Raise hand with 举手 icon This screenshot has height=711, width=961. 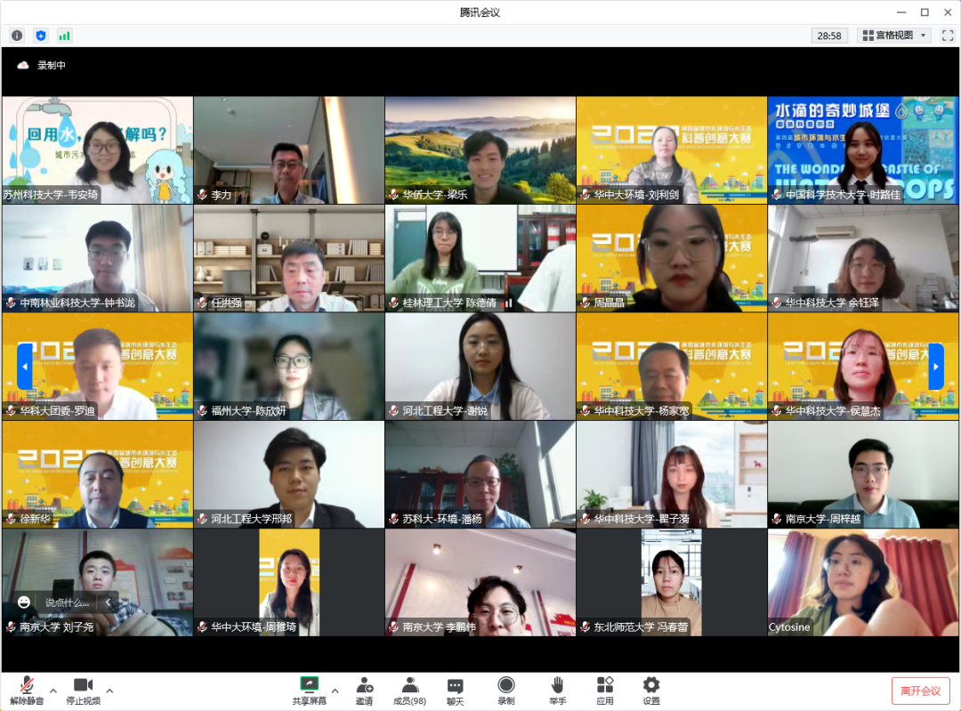tap(558, 690)
